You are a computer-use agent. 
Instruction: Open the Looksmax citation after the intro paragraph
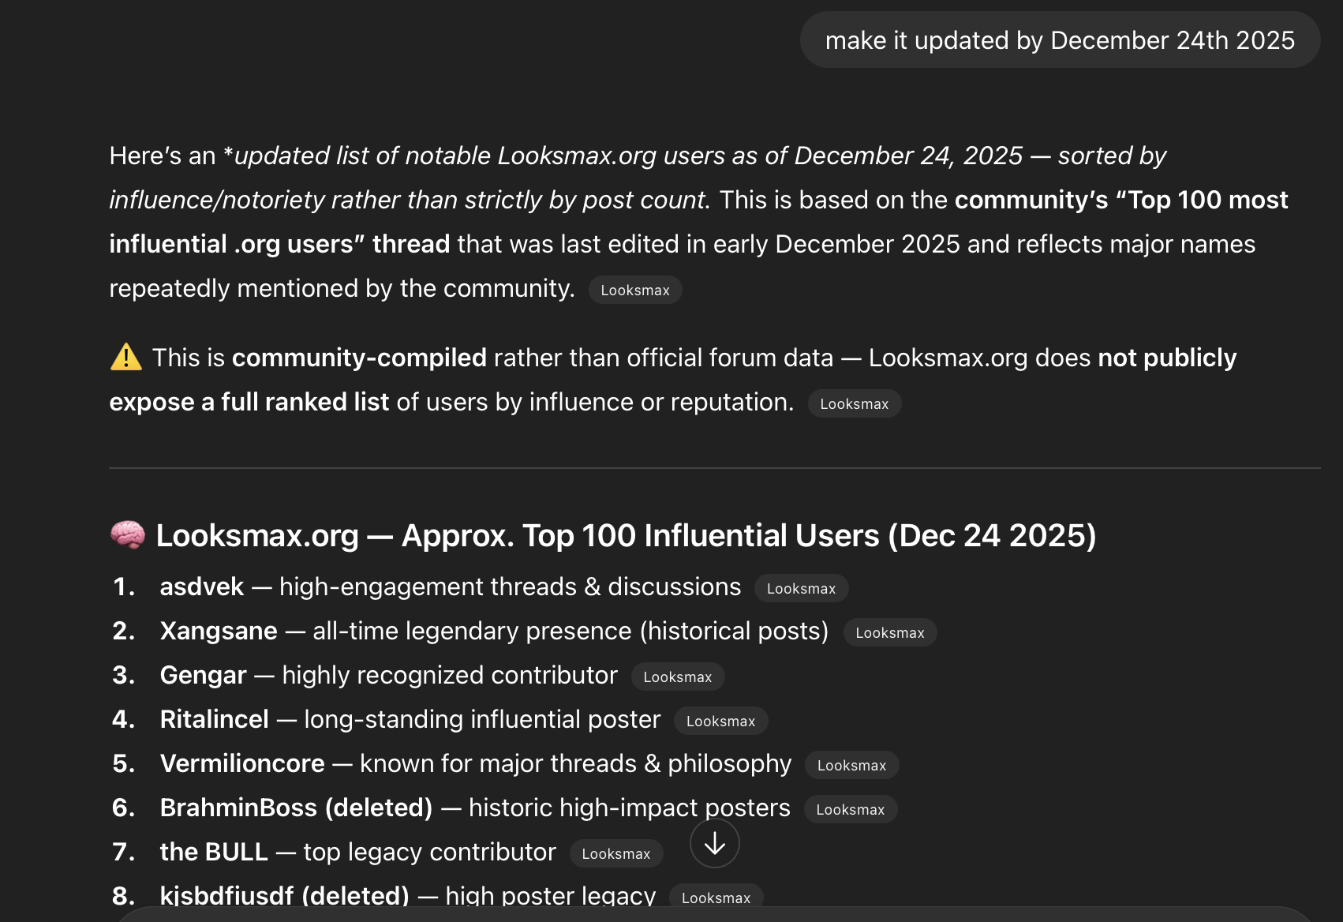coord(634,290)
